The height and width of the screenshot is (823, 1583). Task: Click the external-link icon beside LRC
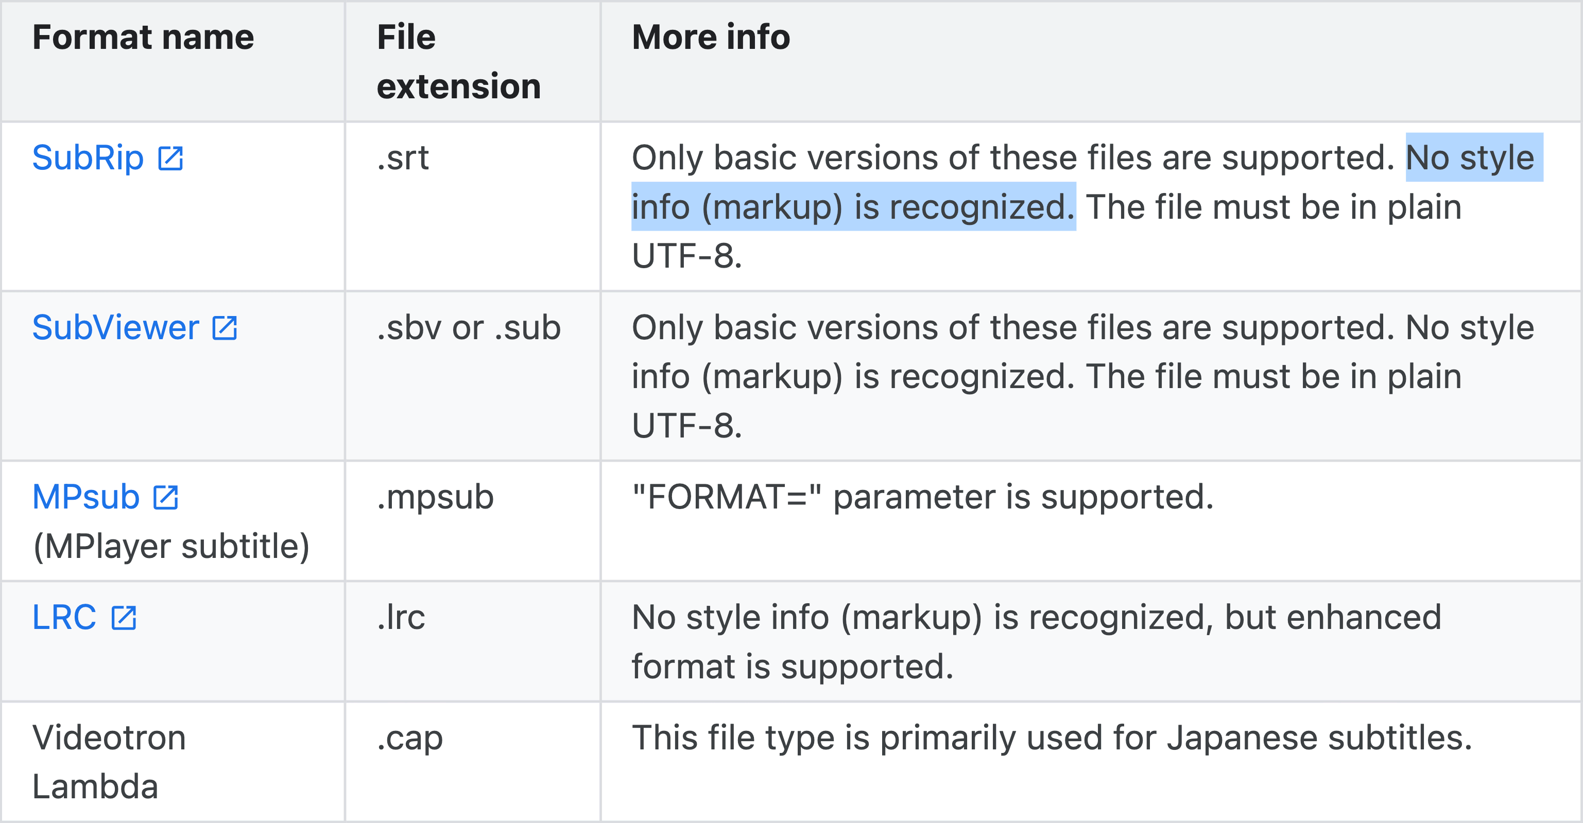pos(124,618)
